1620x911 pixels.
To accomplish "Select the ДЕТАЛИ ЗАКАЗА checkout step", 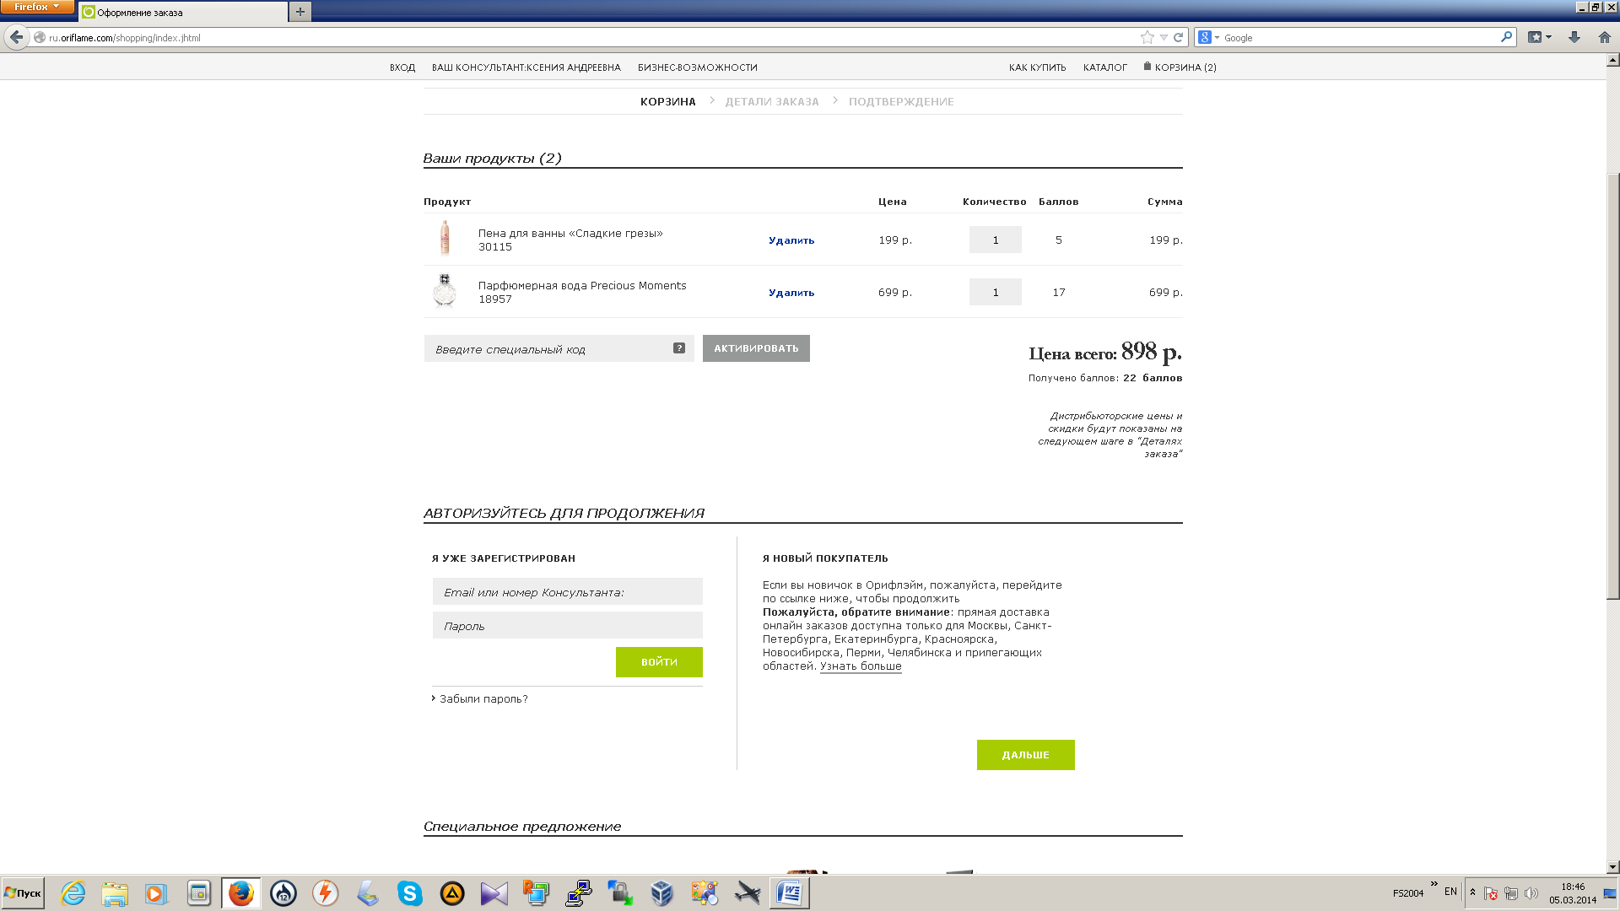I will click(772, 101).
